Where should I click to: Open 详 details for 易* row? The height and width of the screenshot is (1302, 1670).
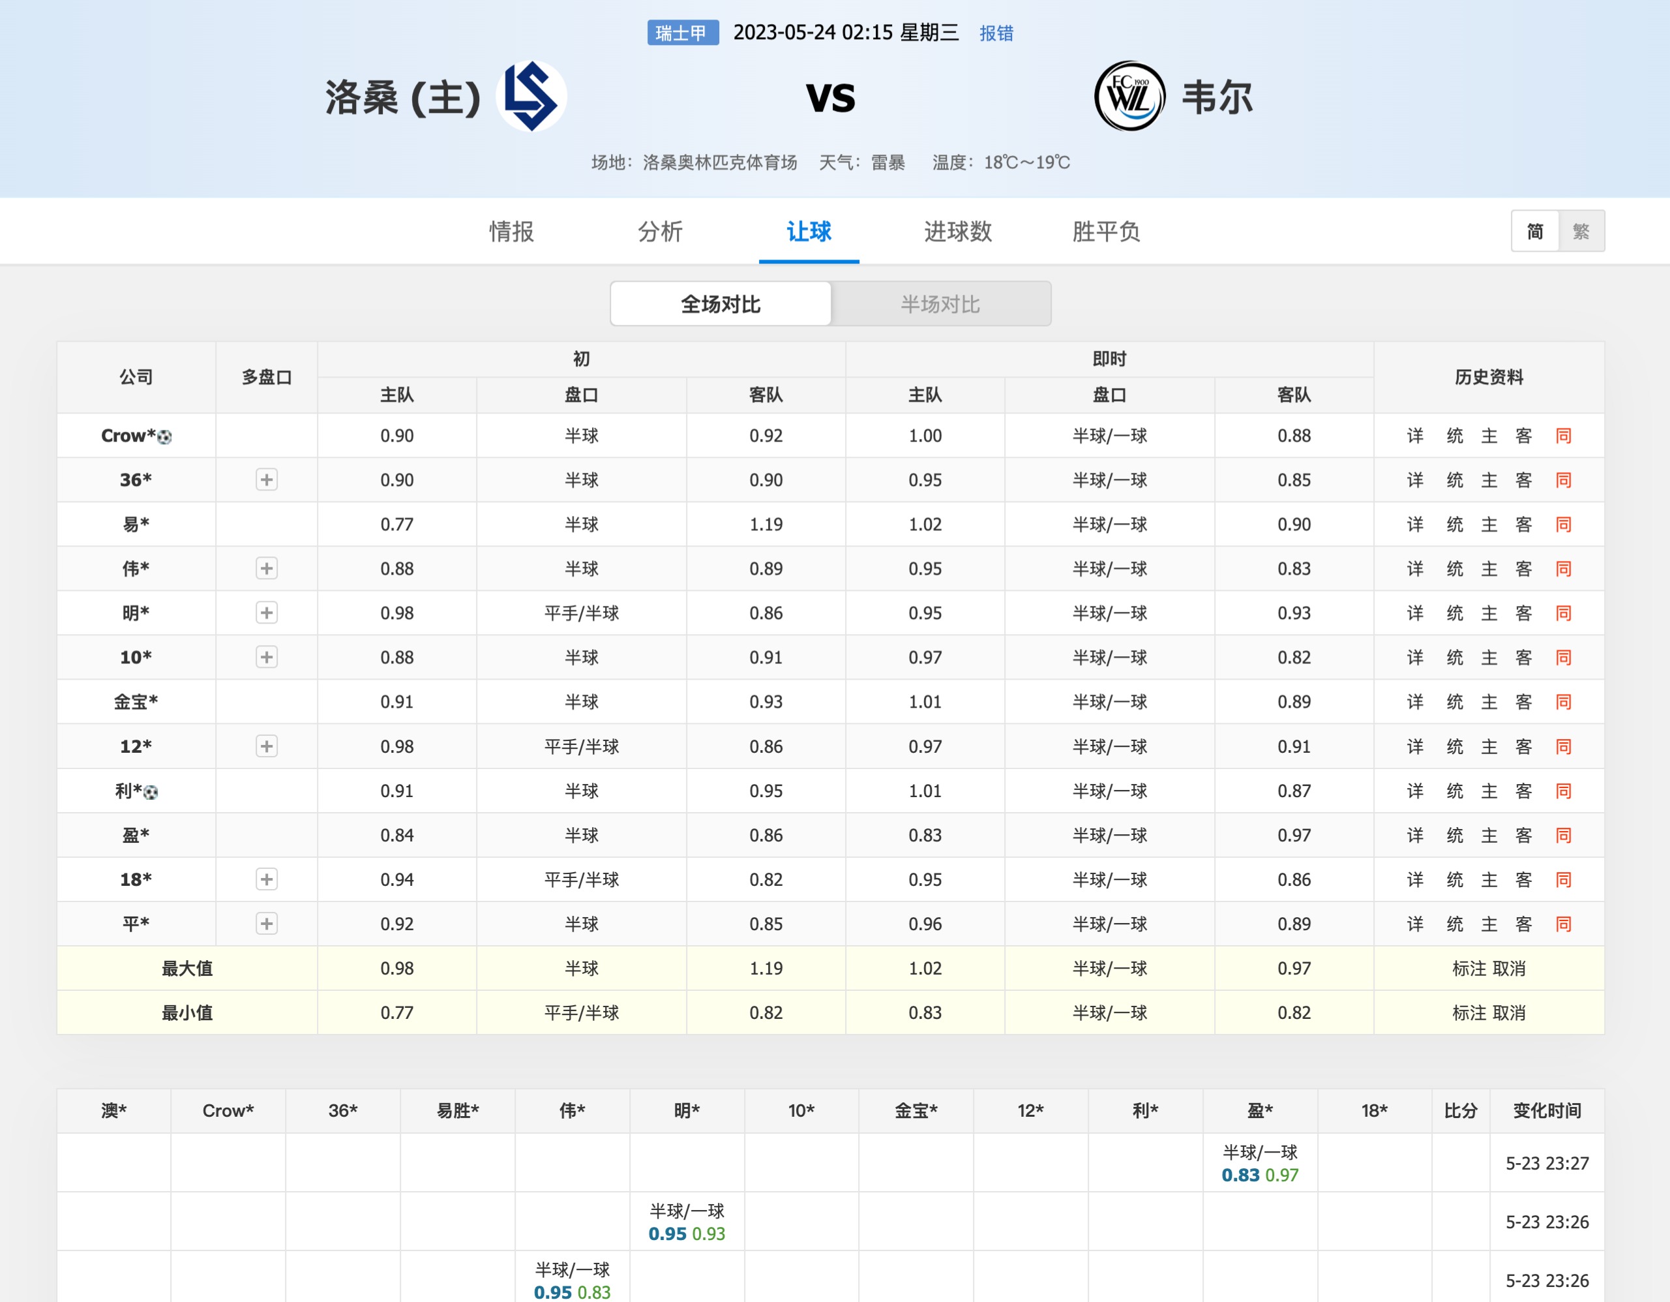1414,524
